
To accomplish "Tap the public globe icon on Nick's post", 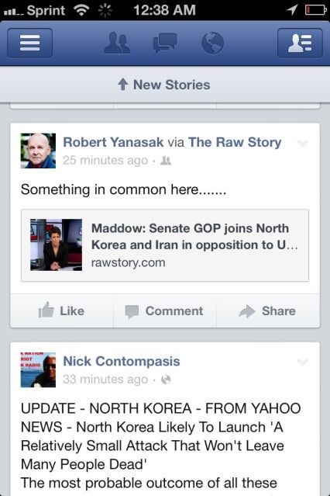I will point(166,380).
